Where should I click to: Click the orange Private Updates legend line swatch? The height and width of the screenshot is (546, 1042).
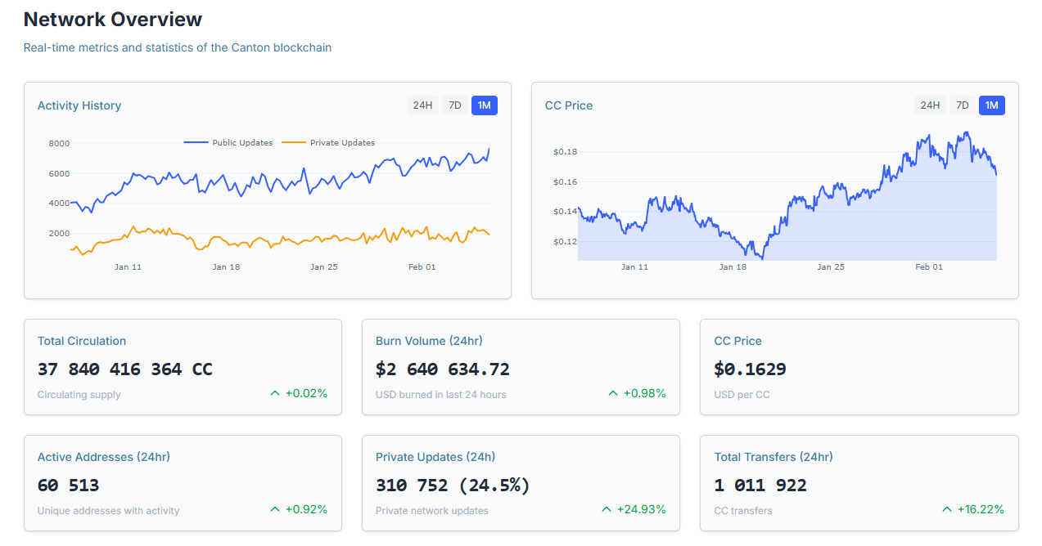(x=294, y=143)
